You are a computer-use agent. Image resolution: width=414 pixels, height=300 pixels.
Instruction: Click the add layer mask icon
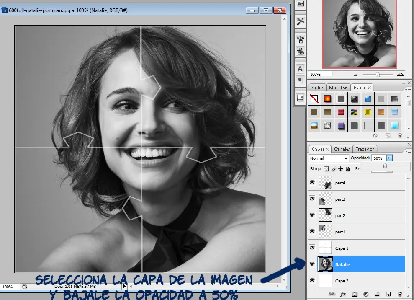355,295
